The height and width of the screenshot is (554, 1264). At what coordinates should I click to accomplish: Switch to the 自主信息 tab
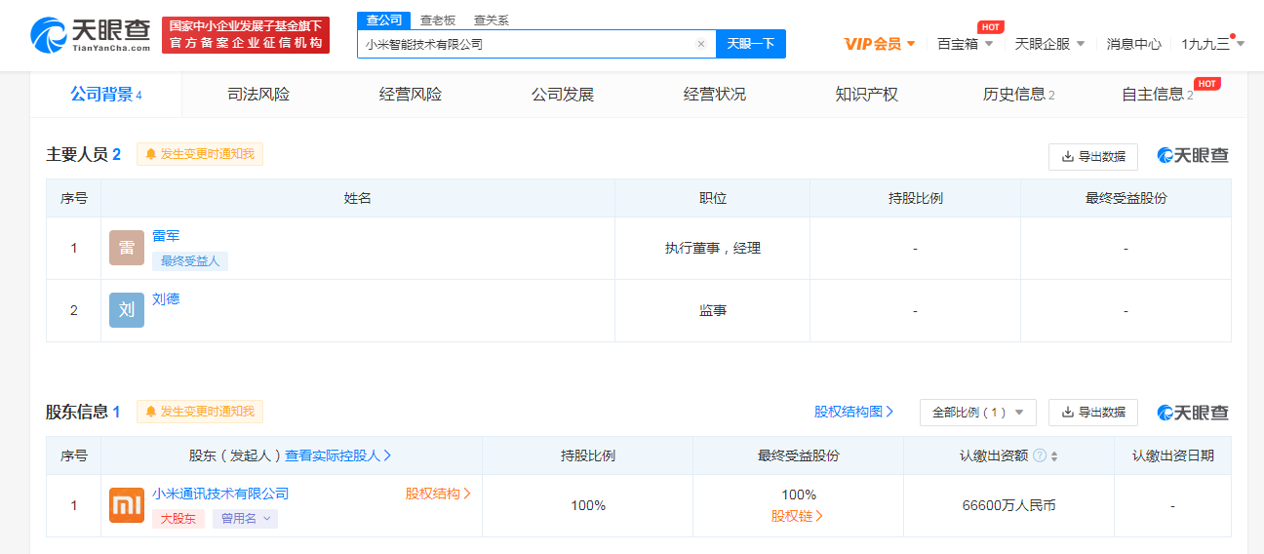click(1158, 95)
